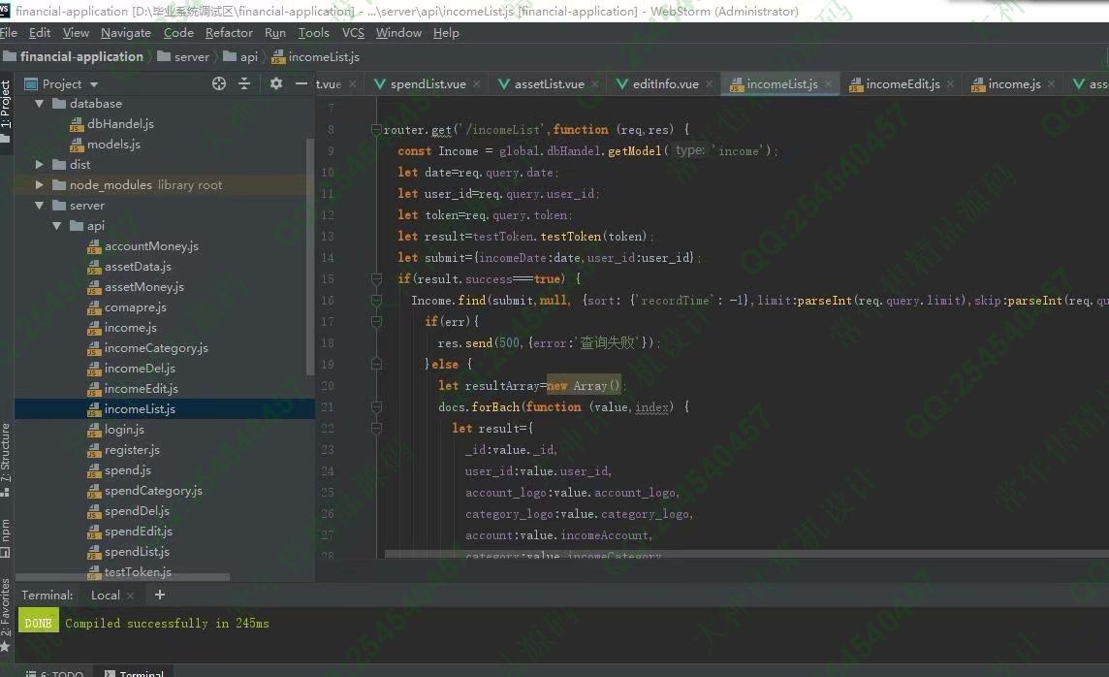The height and width of the screenshot is (677, 1109).
Task: Toggle the 1: Project tool window button
Action: coord(6,111)
